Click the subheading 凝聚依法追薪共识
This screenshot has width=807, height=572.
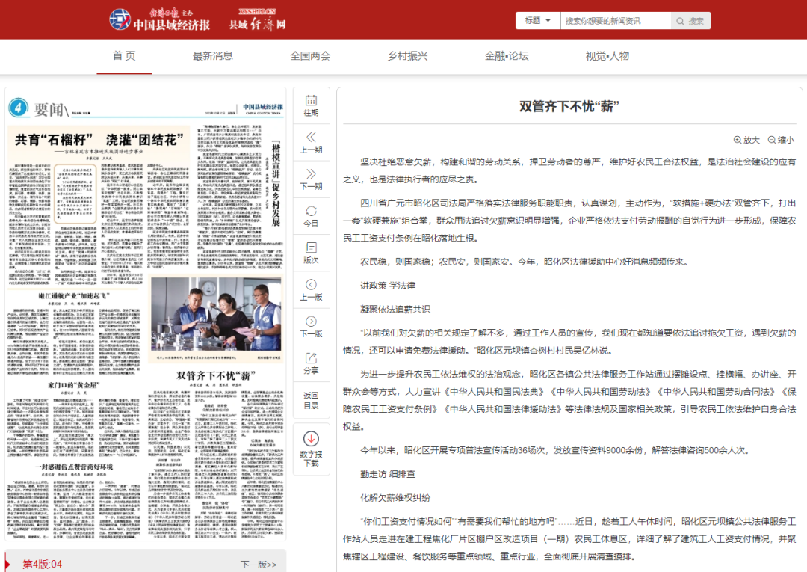pos(395,309)
